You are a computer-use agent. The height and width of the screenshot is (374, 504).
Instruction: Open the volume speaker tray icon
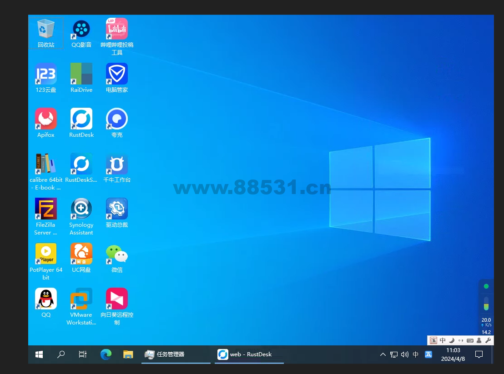point(405,354)
